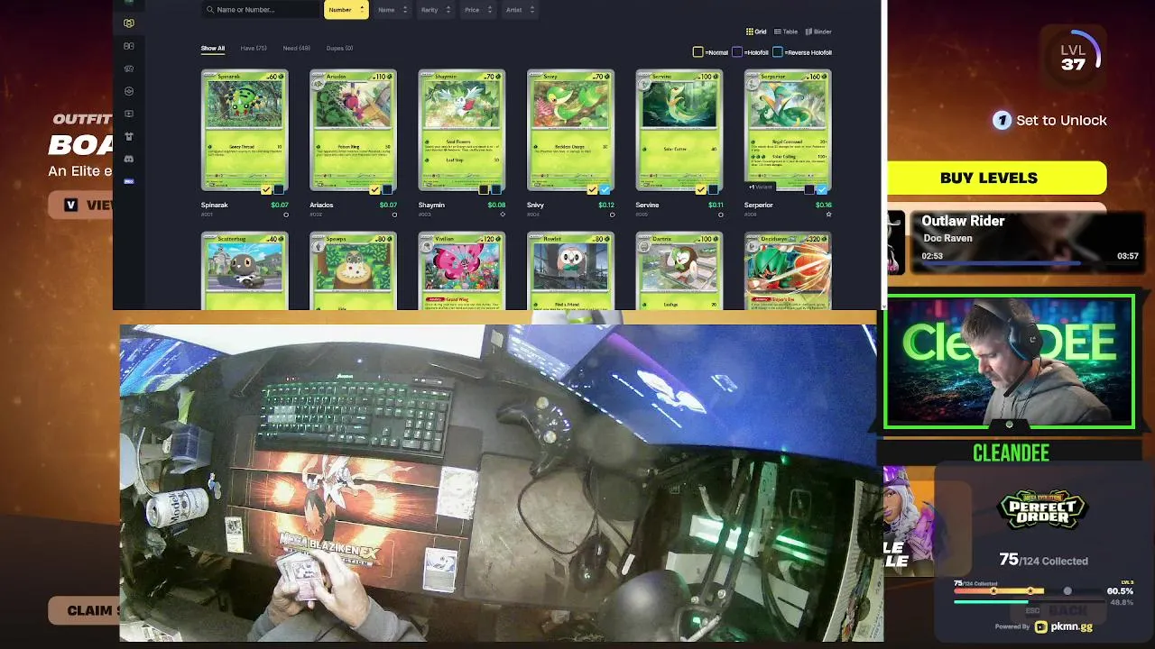This screenshot has height=649, width=1155.
Task: Open the Spinarak card name link
Action: (215, 206)
